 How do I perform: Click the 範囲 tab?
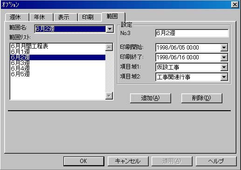click(113, 16)
